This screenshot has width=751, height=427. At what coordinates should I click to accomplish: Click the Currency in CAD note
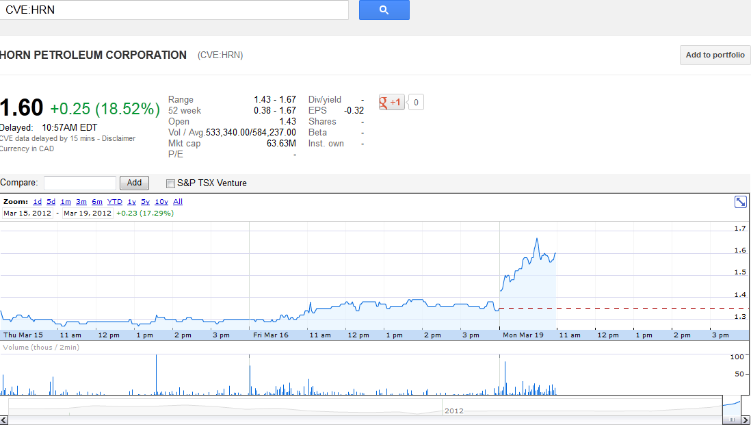(27, 148)
